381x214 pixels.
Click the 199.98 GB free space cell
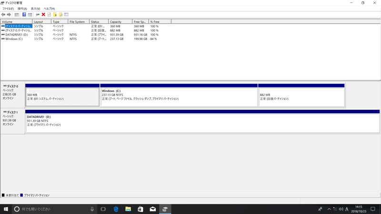(x=140, y=39)
